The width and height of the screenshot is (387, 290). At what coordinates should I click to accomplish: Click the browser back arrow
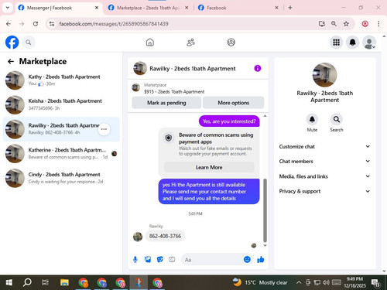(x=9, y=24)
